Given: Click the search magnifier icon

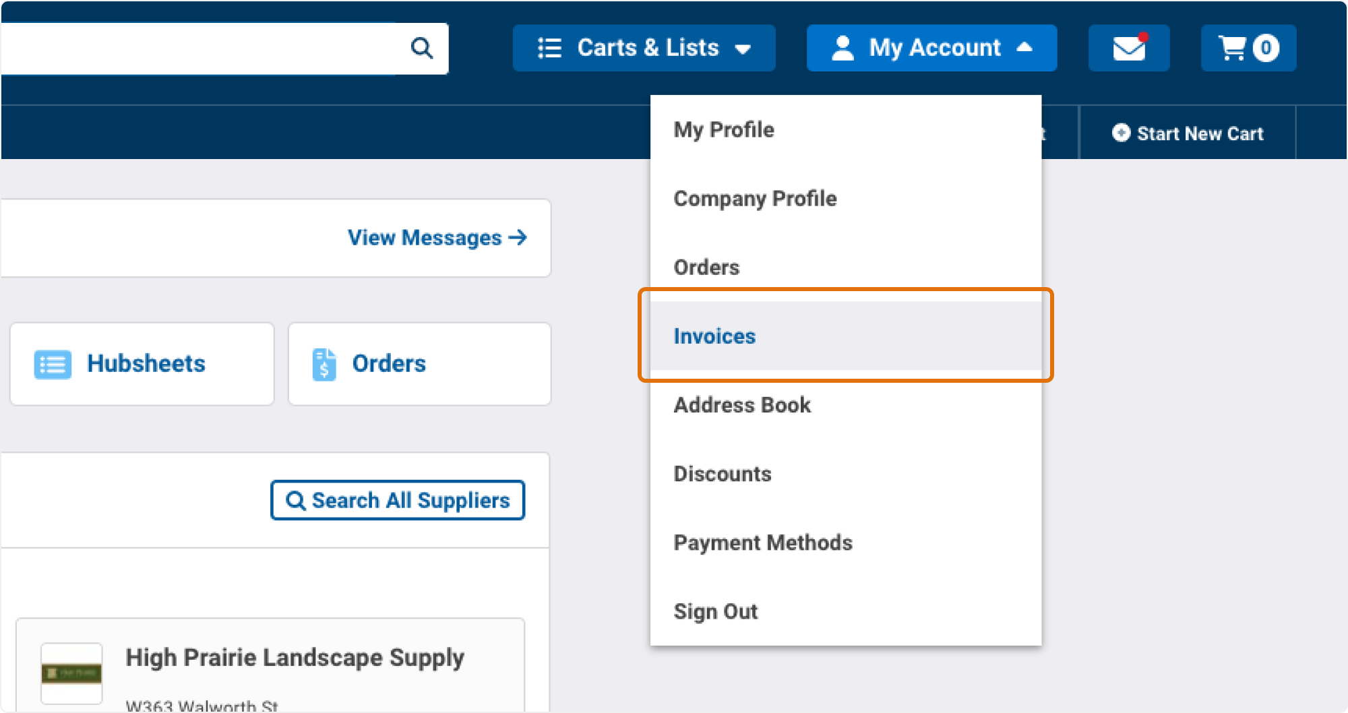Looking at the screenshot, I should pos(422,48).
